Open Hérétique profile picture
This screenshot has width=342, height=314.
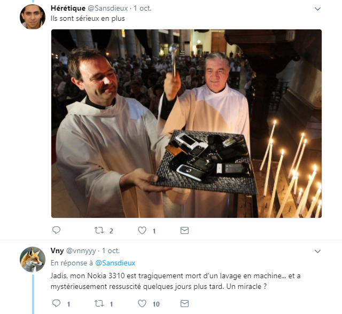(x=32, y=17)
